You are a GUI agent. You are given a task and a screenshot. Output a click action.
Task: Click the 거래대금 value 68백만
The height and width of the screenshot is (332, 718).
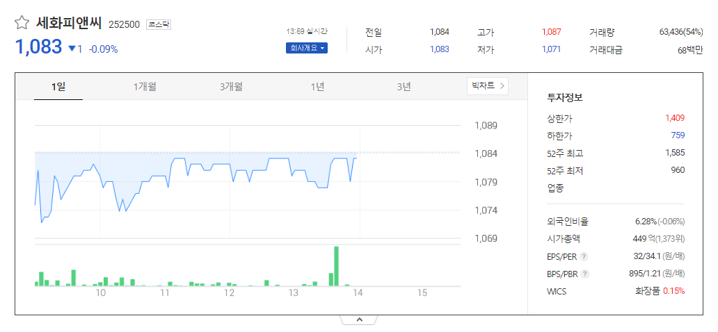(x=690, y=50)
